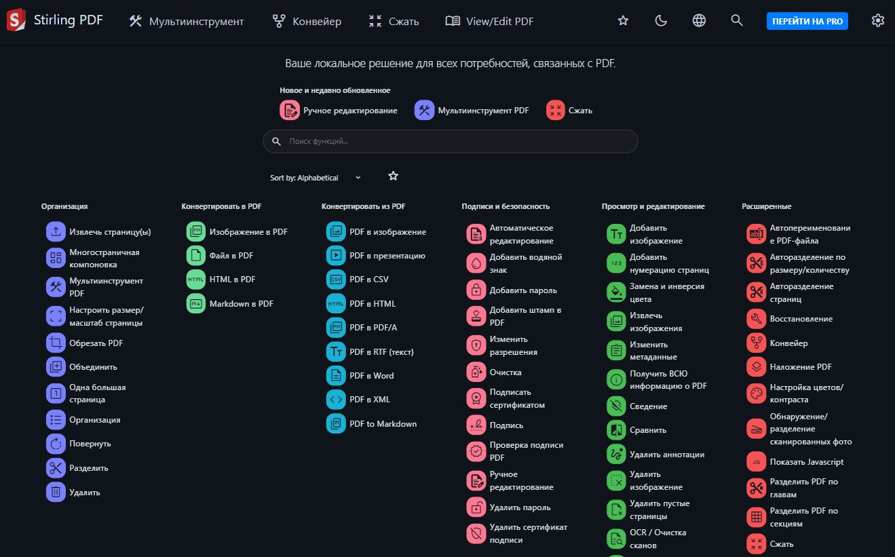Click the Удалить пароль unlock icon
Image resolution: width=895 pixels, height=557 pixels.
click(x=476, y=507)
